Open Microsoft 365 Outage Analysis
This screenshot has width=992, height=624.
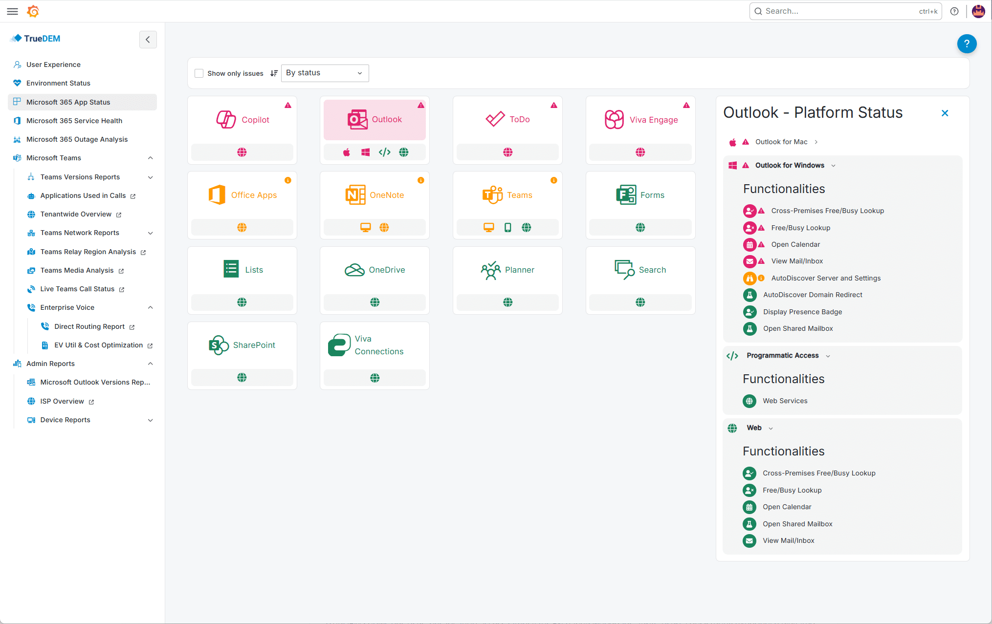(x=77, y=139)
